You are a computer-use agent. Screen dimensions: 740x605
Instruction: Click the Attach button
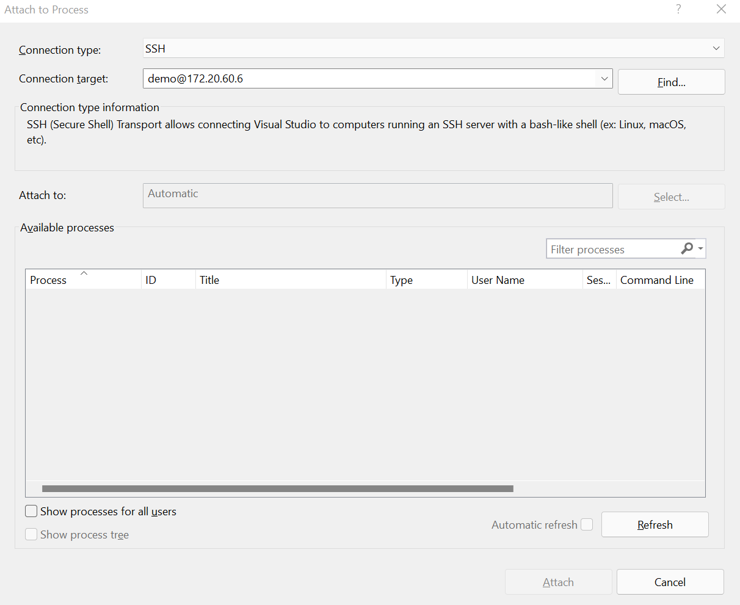557,582
